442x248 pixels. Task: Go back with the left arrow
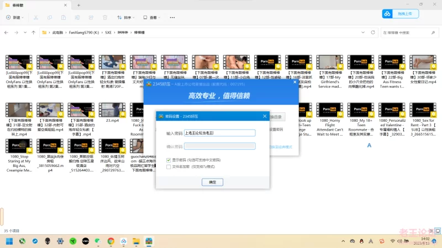point(6,33)
